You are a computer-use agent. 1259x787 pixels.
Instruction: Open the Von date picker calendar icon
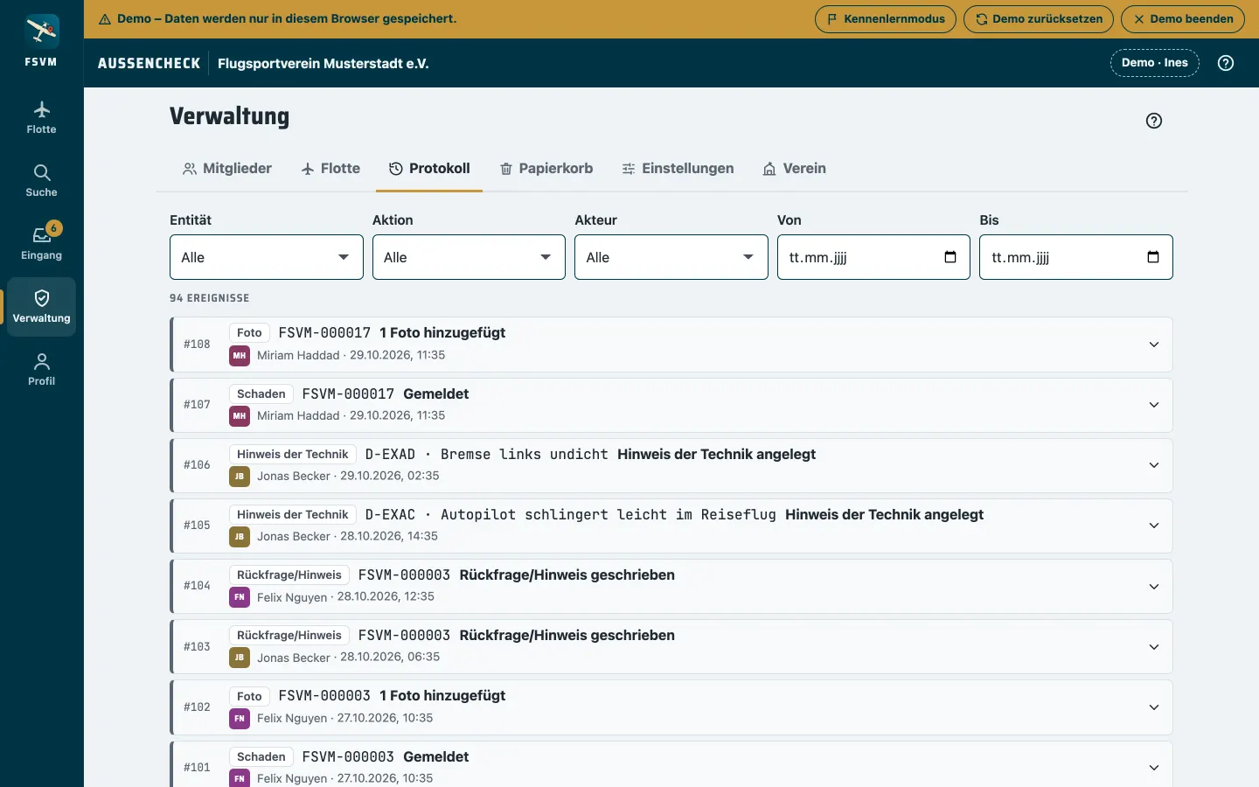[950, 257]
